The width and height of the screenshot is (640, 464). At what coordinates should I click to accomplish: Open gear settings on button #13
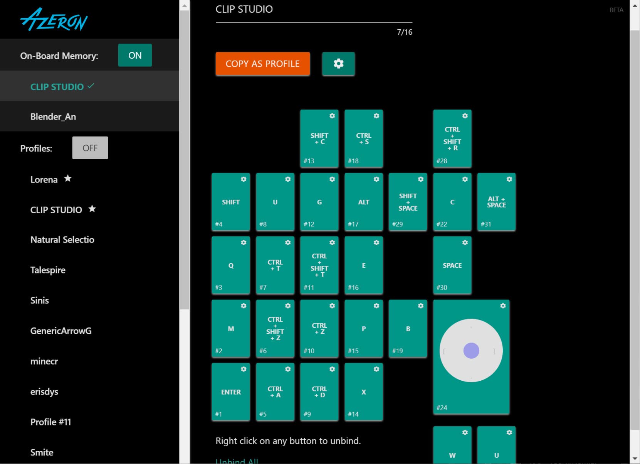click(x=332, y=116)
